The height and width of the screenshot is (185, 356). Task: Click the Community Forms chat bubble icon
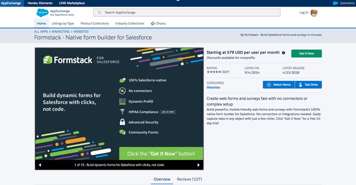[122, 132]
